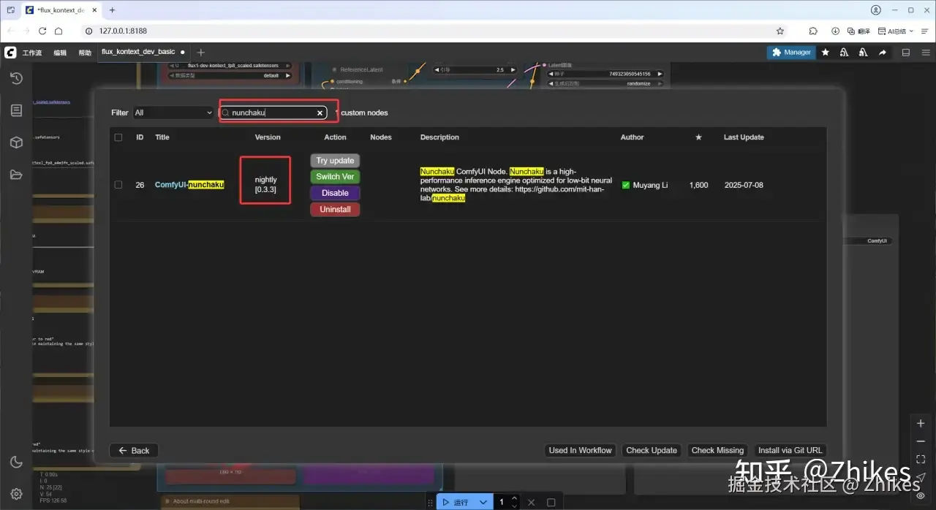Click the red Uninstall button

coord(335,209)
